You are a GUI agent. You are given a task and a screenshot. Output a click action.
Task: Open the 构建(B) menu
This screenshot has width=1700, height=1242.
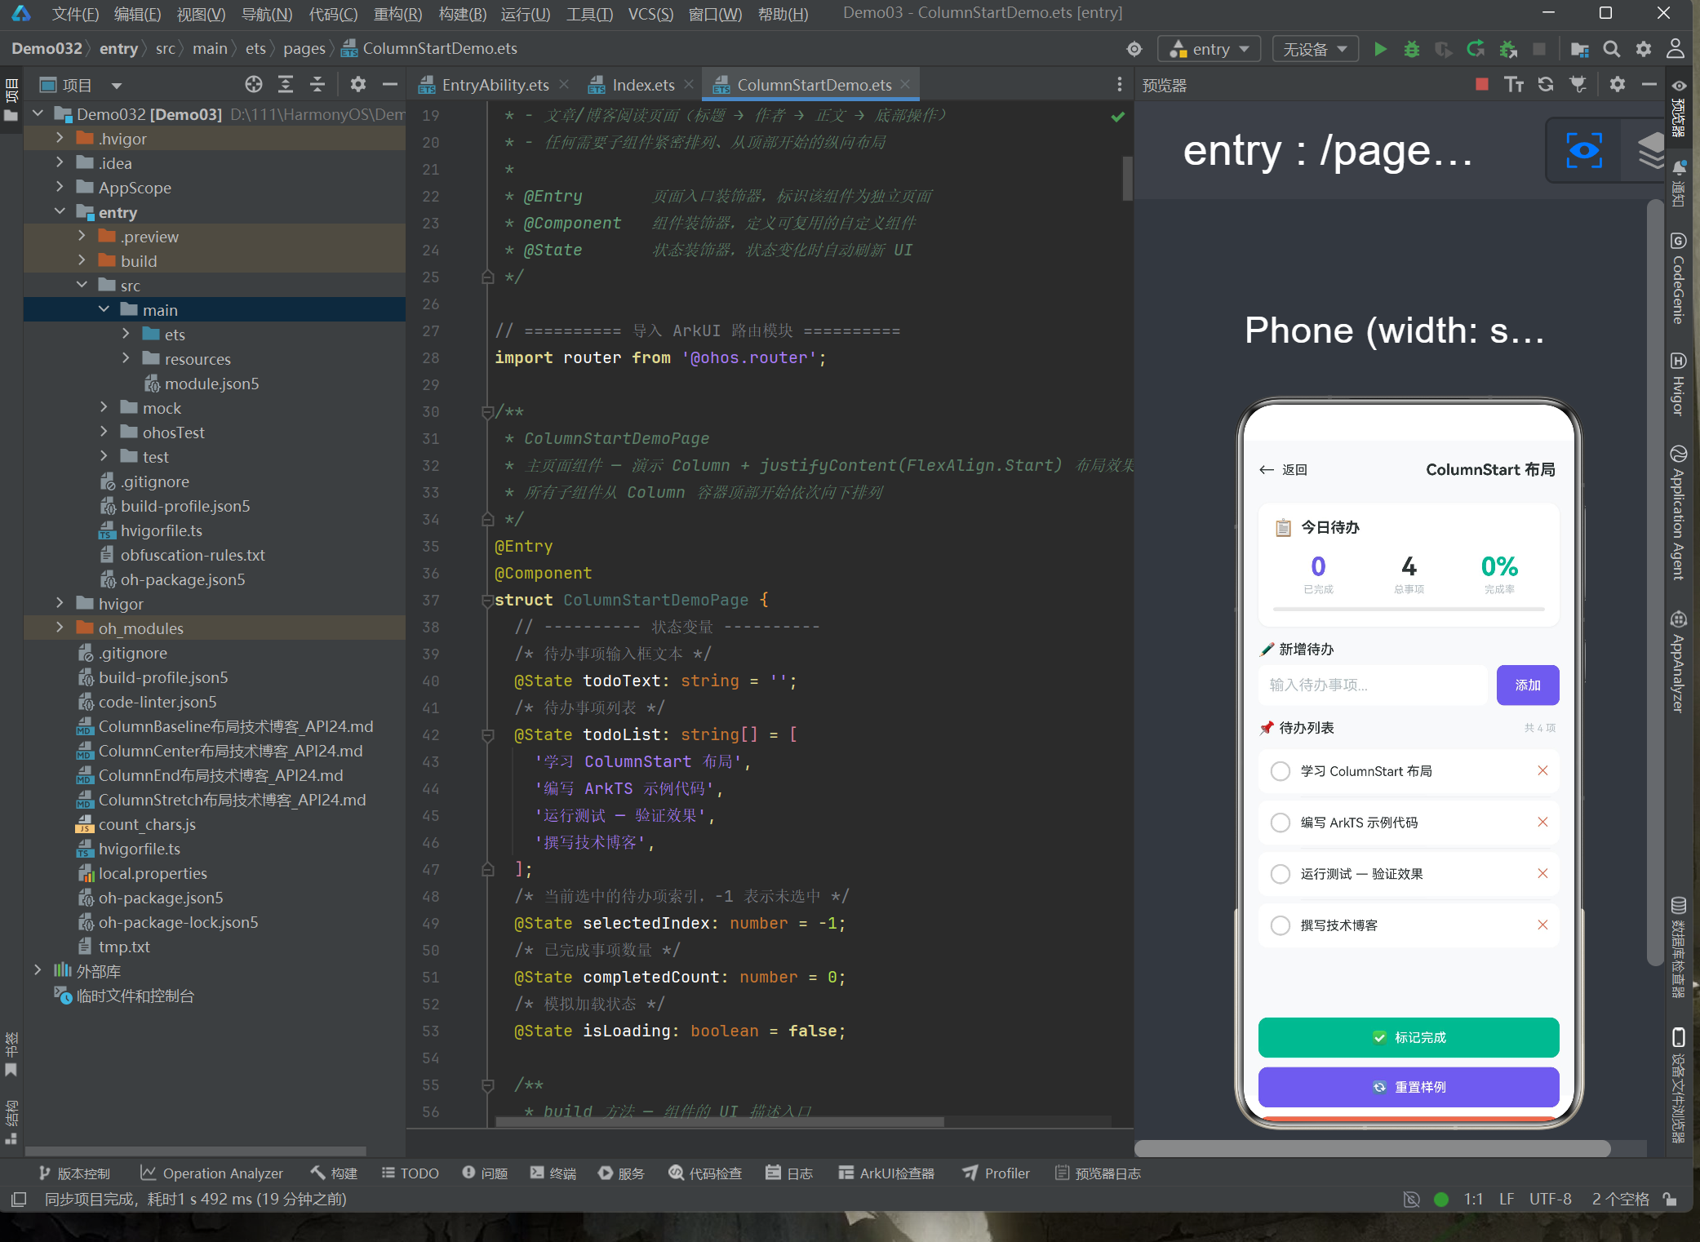pyautogui.click(x=462, y=14)
